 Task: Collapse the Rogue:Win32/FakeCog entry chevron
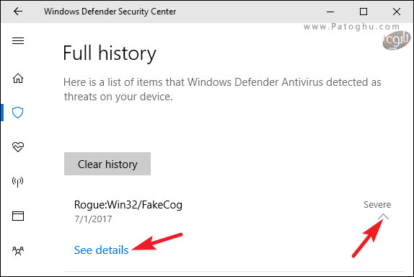pyautogui.click(x=383, y=217)
